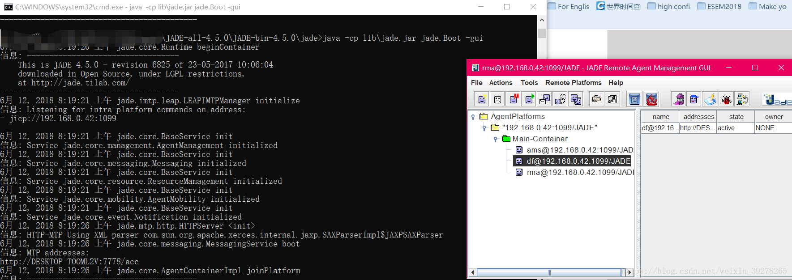Click the Resume Agent icon with green arrow
The width and height of the screenshot is (792, 280).
[x=529, y=99]
